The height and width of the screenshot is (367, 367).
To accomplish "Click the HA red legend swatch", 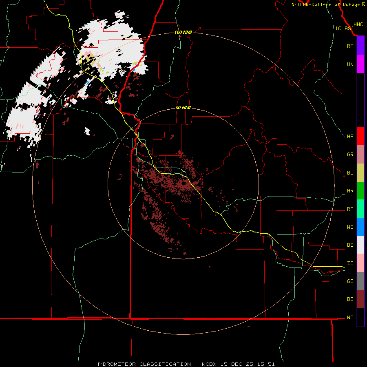I will [x=360, y=136].
